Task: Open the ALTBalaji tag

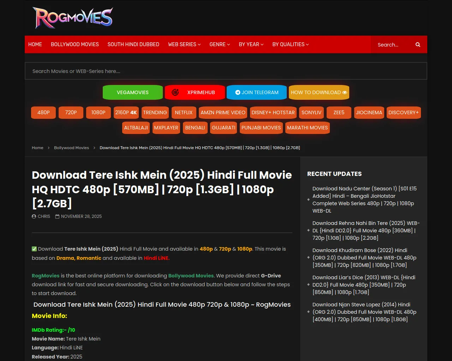Action: [x=136, y=128]
